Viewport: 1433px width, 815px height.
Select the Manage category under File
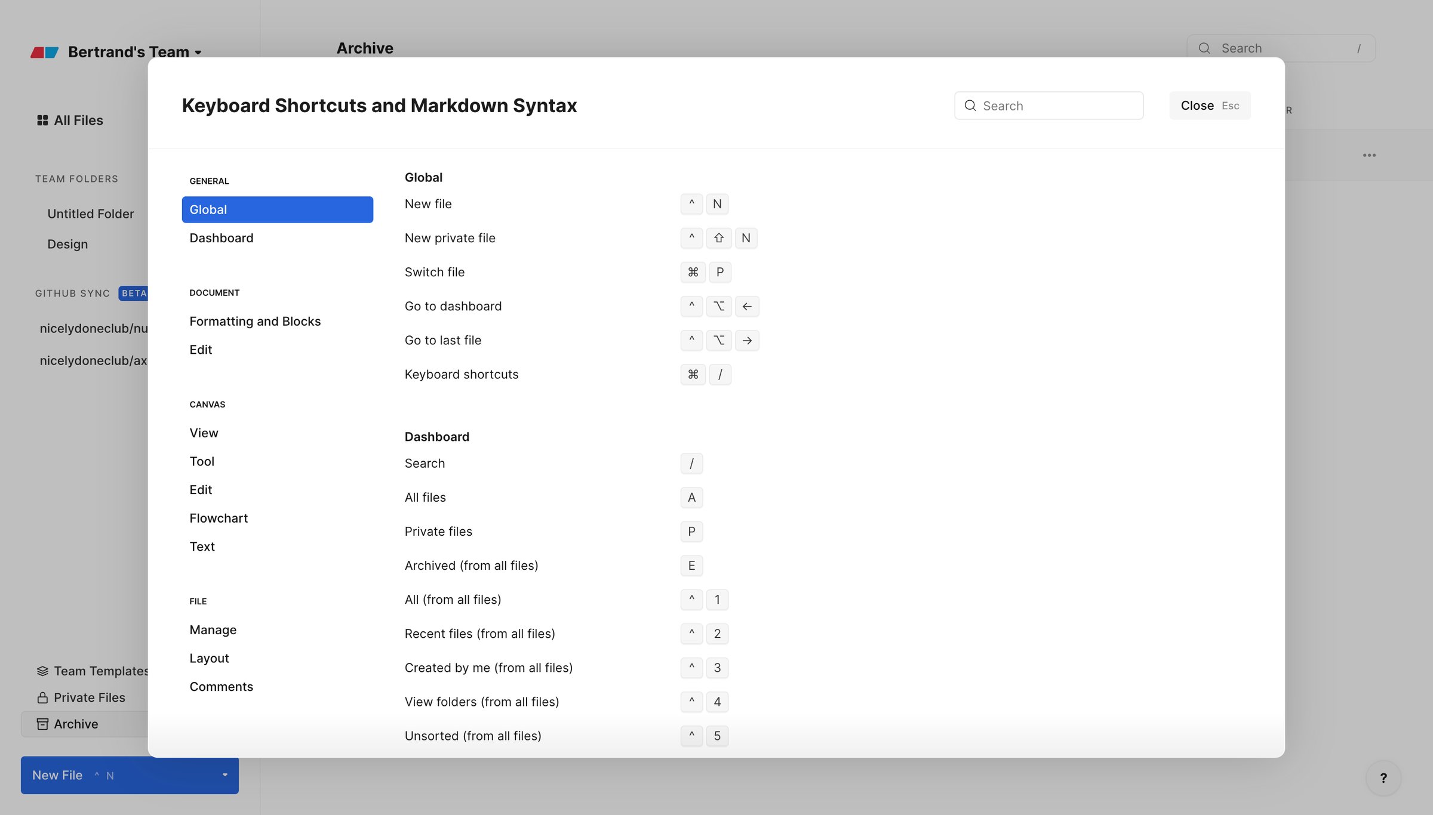[213, 630]
